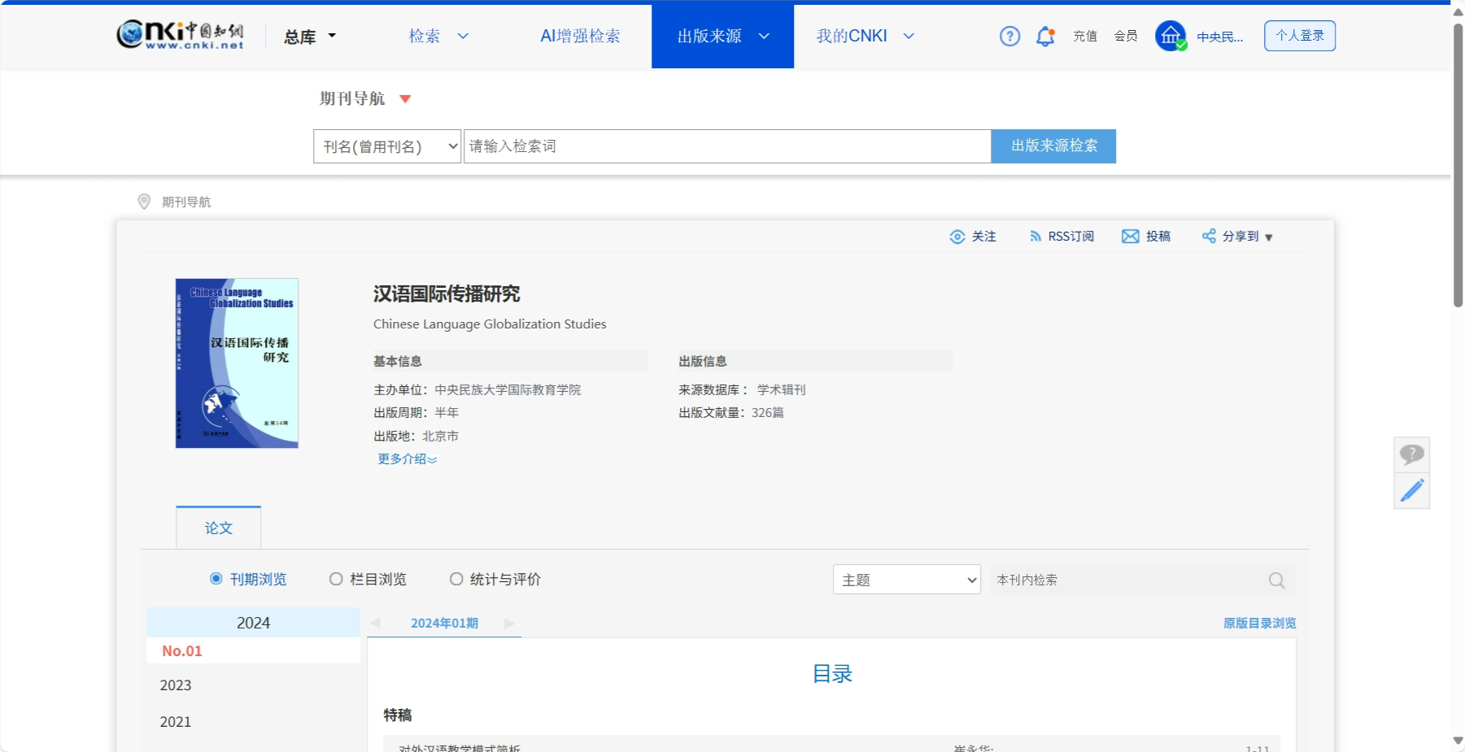Screen dimensions: 1465x752
Task: Select year 2024 in issue list
Action: [x=253, y=623]
